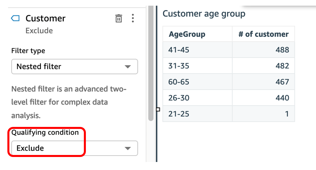
Task: Expand the Qualifying condition Exclude dropdown
Action: (x=74, y=148)
